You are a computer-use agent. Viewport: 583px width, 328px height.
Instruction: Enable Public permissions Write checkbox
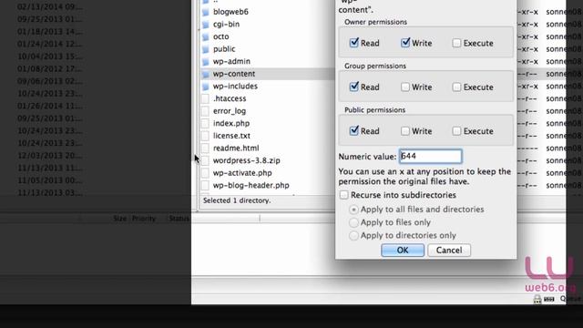[405, 131]
